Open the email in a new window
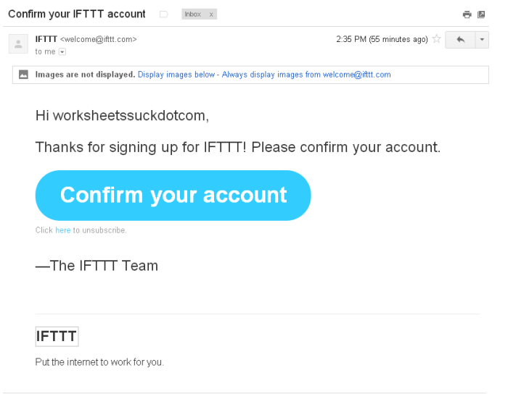508x394 pixels. (x=481, y=14)
